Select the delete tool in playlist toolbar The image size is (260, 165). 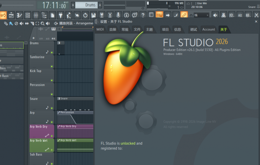16,24
